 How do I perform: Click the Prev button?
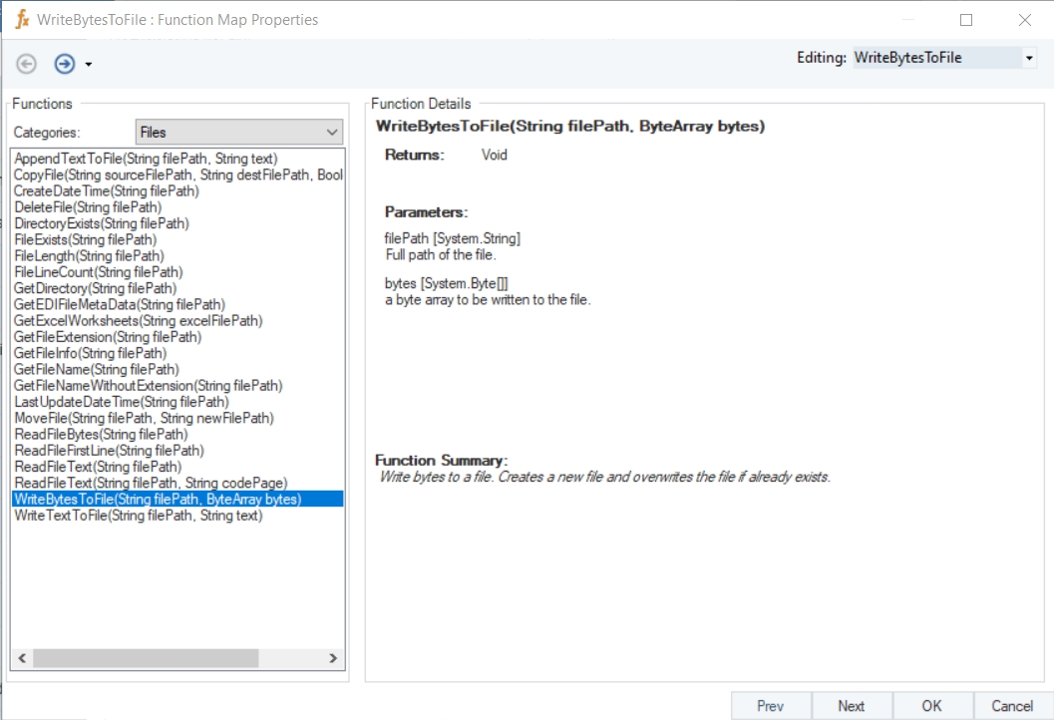click(x=770, y=706)
